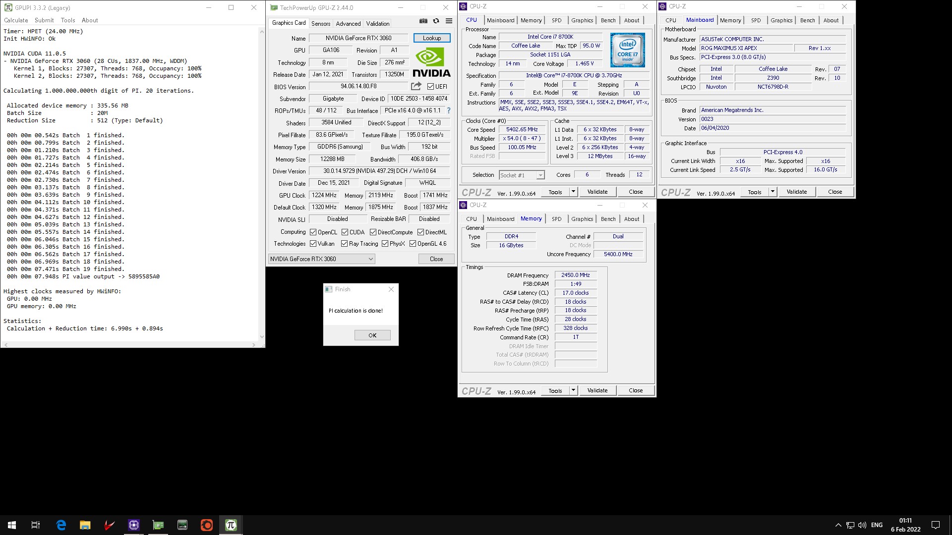
Task: Click the GPU Name field in GPU-Z
Action: [358, 38]
